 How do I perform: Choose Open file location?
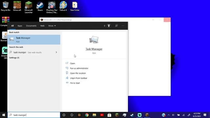click(x=78, y=73)
